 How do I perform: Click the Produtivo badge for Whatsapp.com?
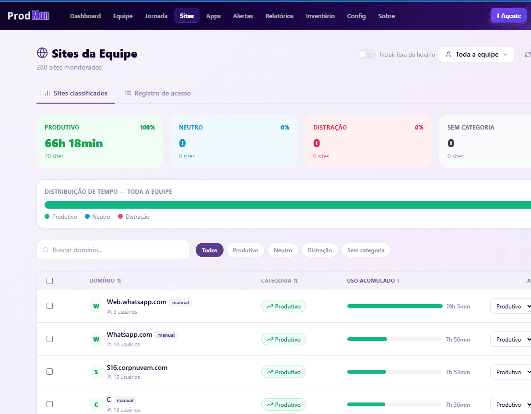[x=283, y=339]
